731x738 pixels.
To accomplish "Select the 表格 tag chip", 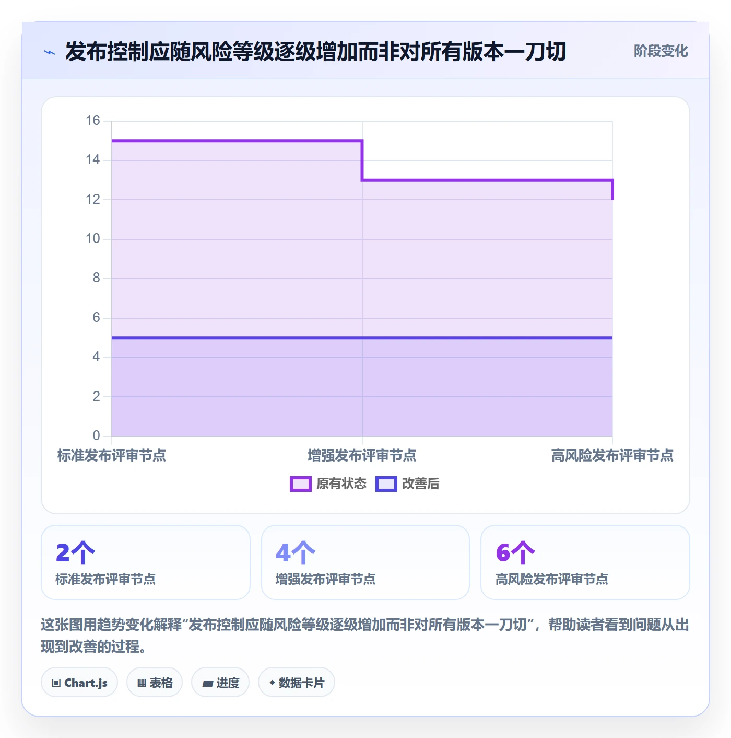I will click(x=155, y=683).
